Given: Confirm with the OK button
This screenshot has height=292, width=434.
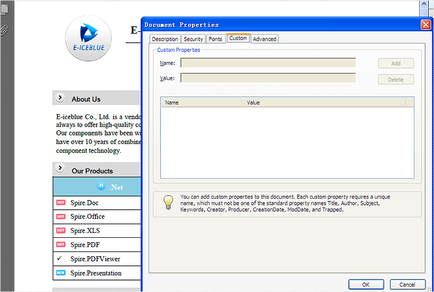Looking at the screenshot, I should 366,284.
